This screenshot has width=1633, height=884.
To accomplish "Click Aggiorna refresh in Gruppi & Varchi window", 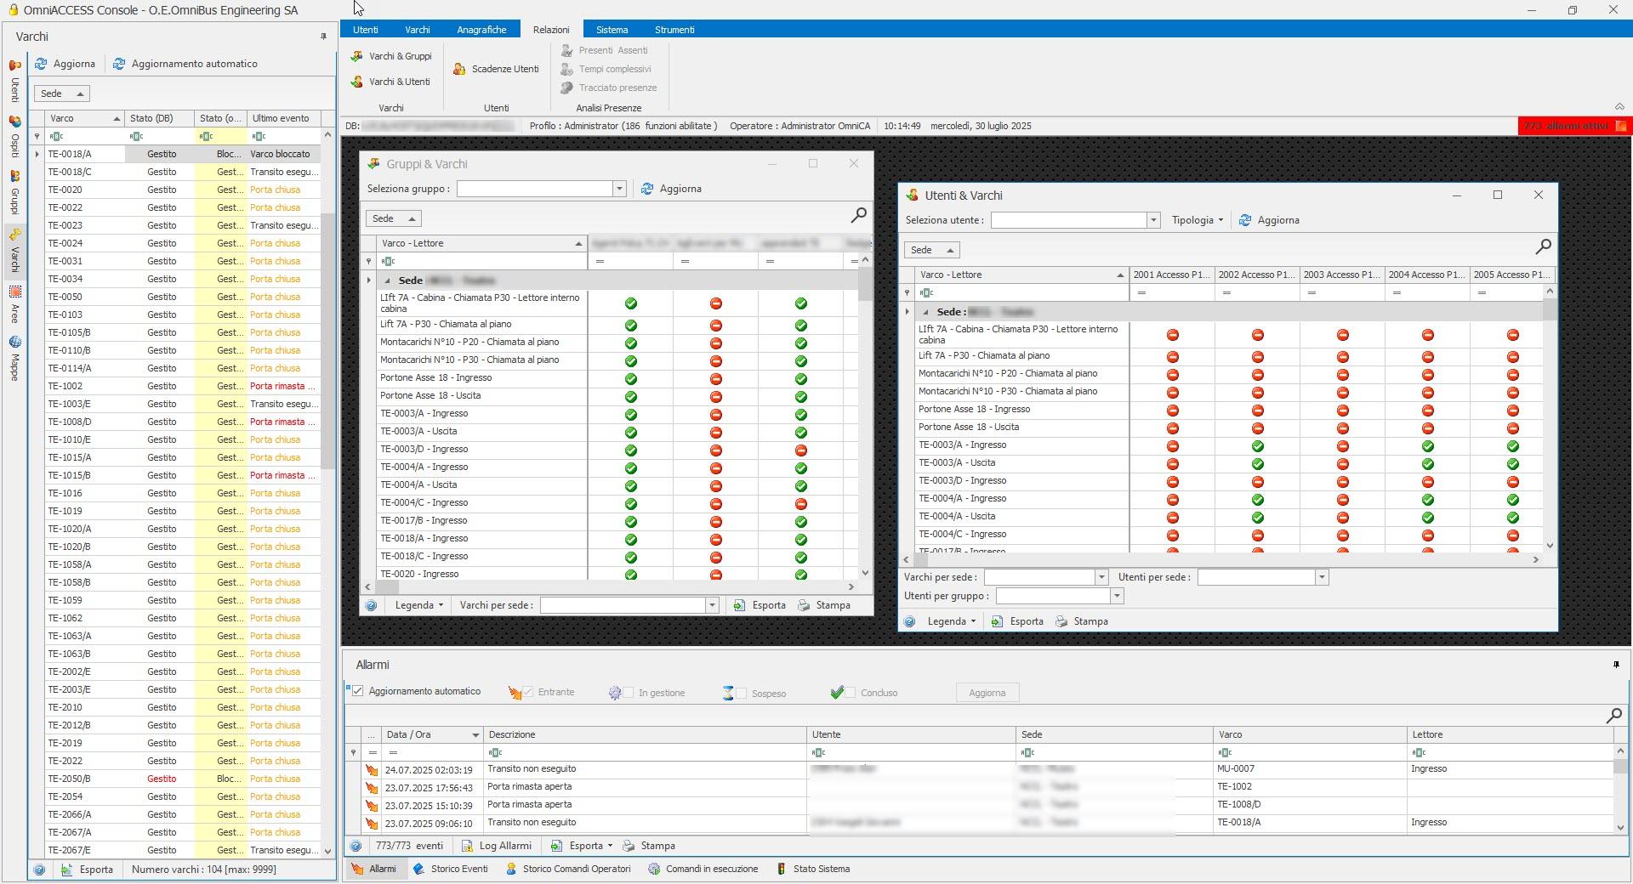I will [671, 189].
